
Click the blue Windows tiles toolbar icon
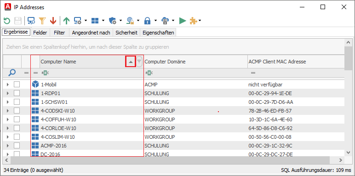pos(95,21)
